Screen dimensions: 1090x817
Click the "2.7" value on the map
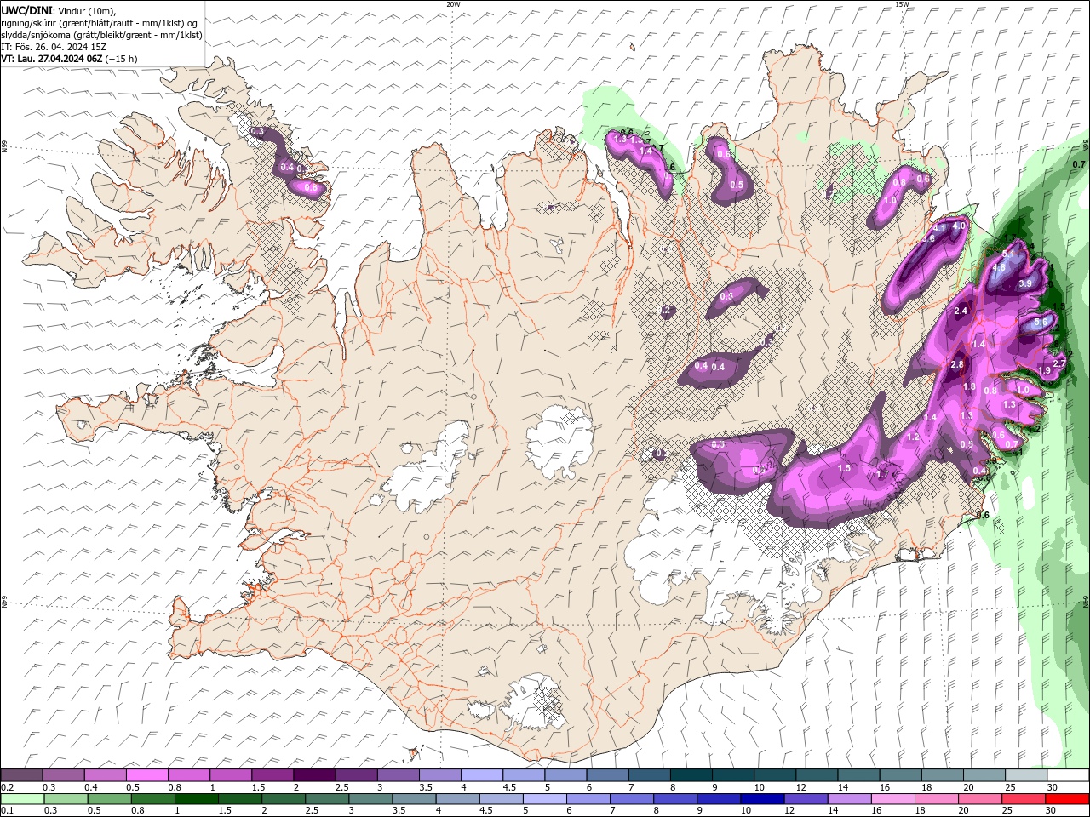pos(1059,363)
